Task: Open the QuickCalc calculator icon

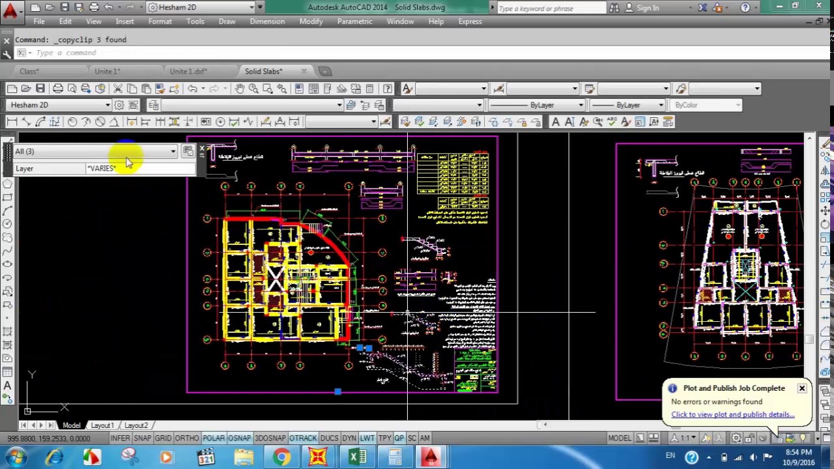Action: [x=369, y=89]
